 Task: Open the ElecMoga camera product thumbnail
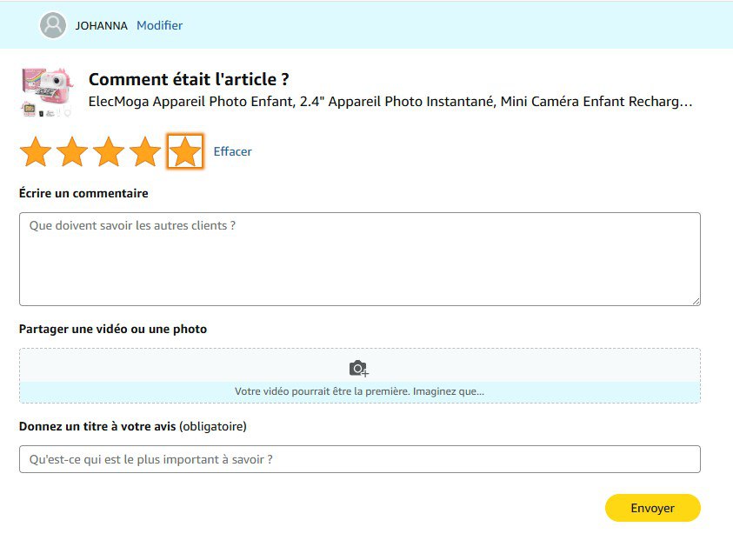[x=47, y=92]
